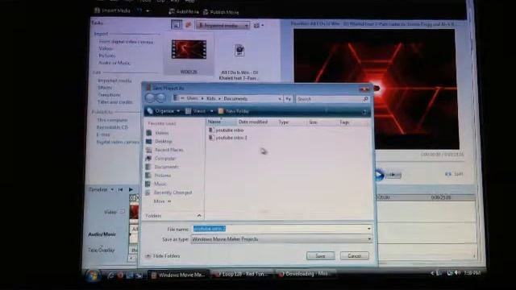Click the taskbar clock
516x290 pixels.
472,273
